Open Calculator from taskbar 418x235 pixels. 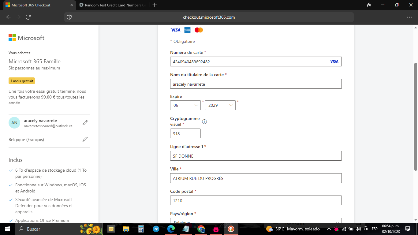141,229
